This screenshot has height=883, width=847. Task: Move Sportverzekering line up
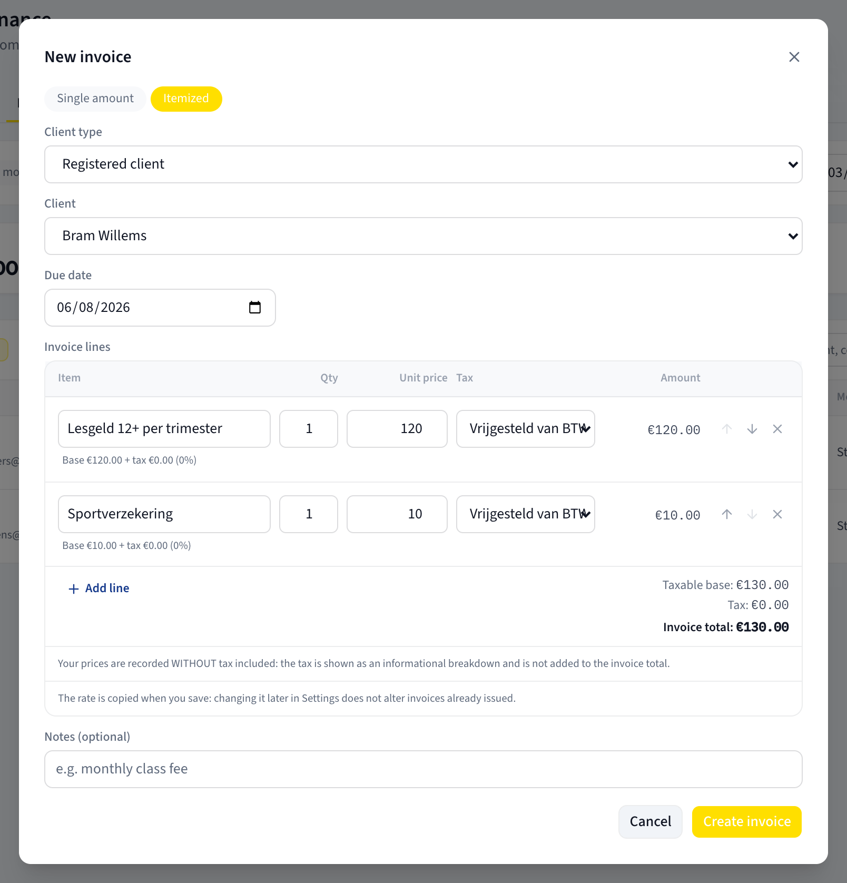(x=727, y=514)
